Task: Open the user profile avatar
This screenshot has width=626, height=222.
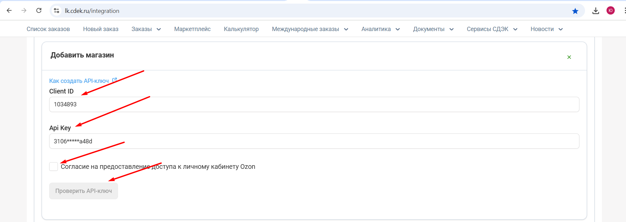Action: click(x=610, y=11)
